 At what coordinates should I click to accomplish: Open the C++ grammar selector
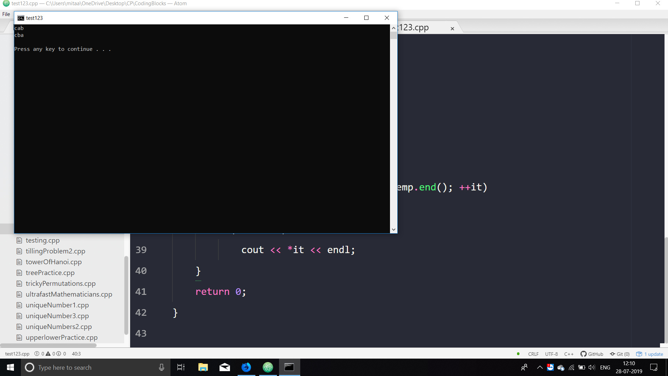point(568,354)
